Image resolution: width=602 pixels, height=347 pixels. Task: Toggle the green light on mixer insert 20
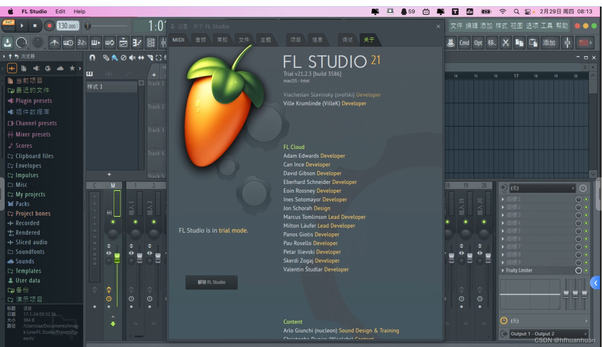coord(484,222)
